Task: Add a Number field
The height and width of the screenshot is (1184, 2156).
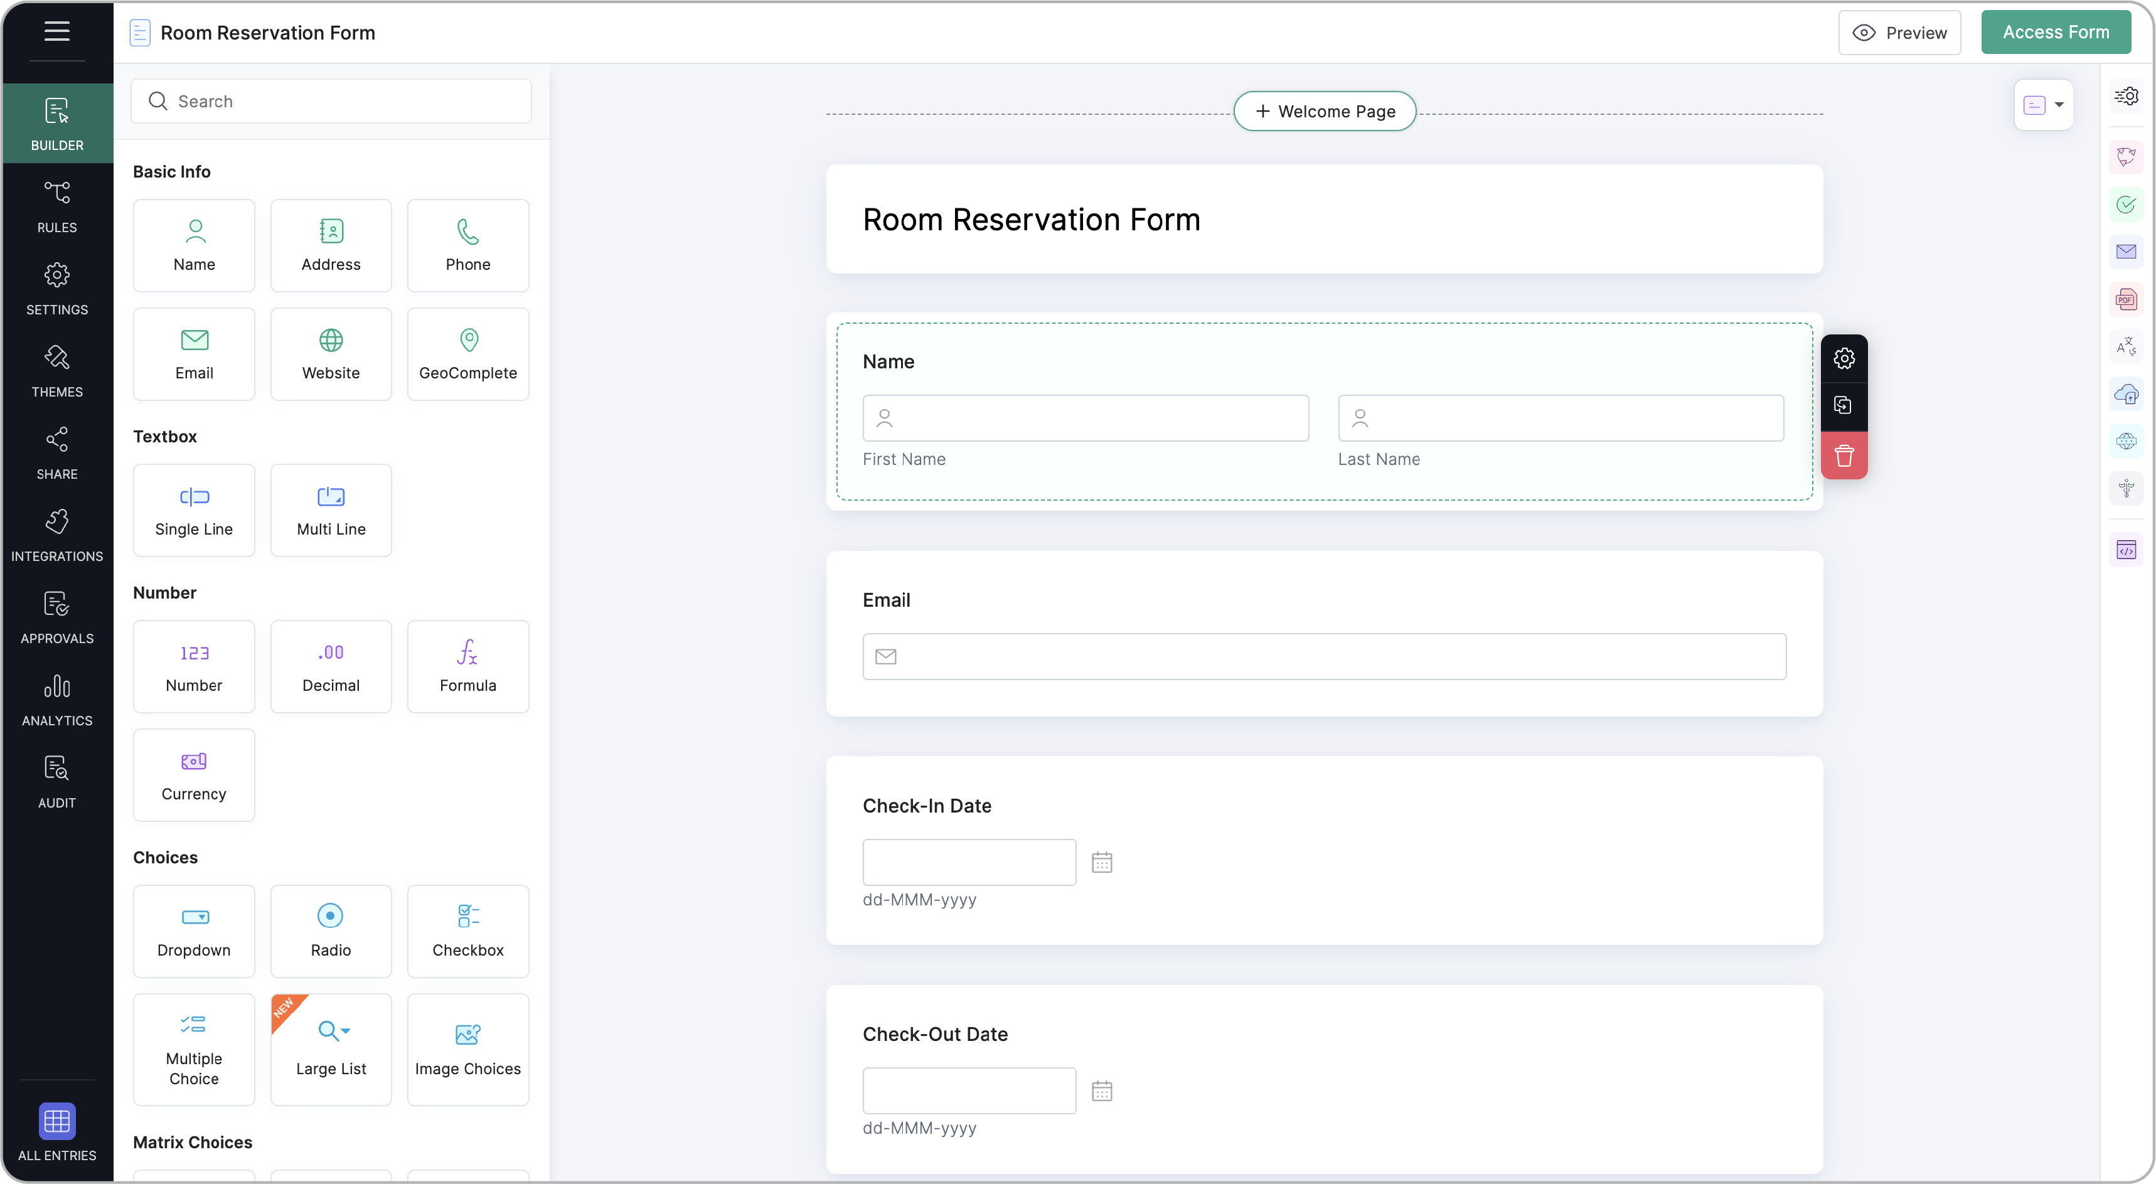Action: pyautogui.click(x=194, y=667)
